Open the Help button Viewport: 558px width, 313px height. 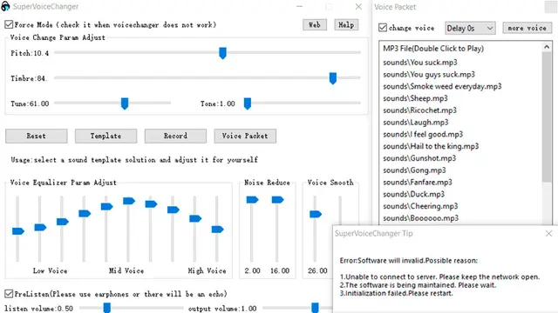pyautogui.click(x=346, y=25)
